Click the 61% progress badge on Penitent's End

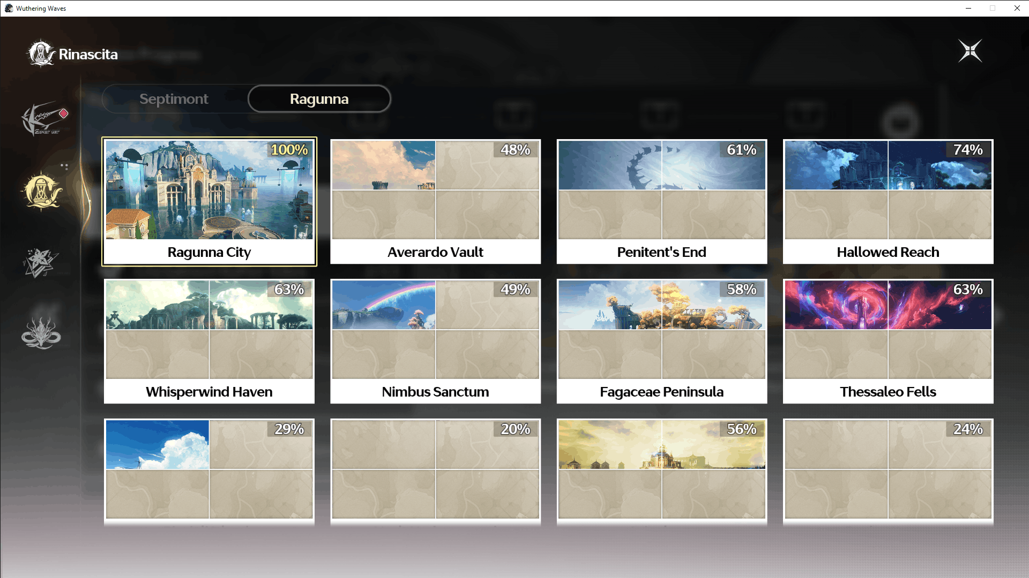coord(742,150)
